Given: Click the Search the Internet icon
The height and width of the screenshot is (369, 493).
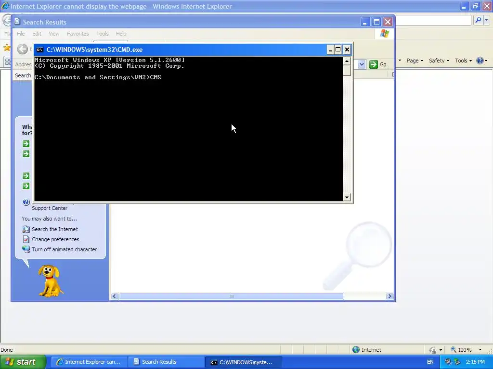Looking at the screenshot, I should (26, 229).
